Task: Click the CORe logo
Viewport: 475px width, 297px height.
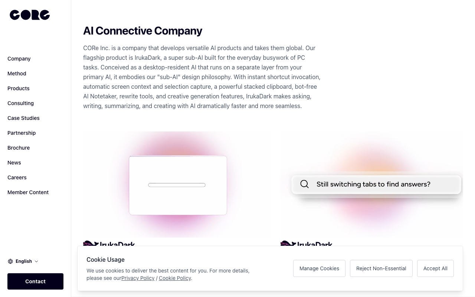Action: [x=30, y=15]
